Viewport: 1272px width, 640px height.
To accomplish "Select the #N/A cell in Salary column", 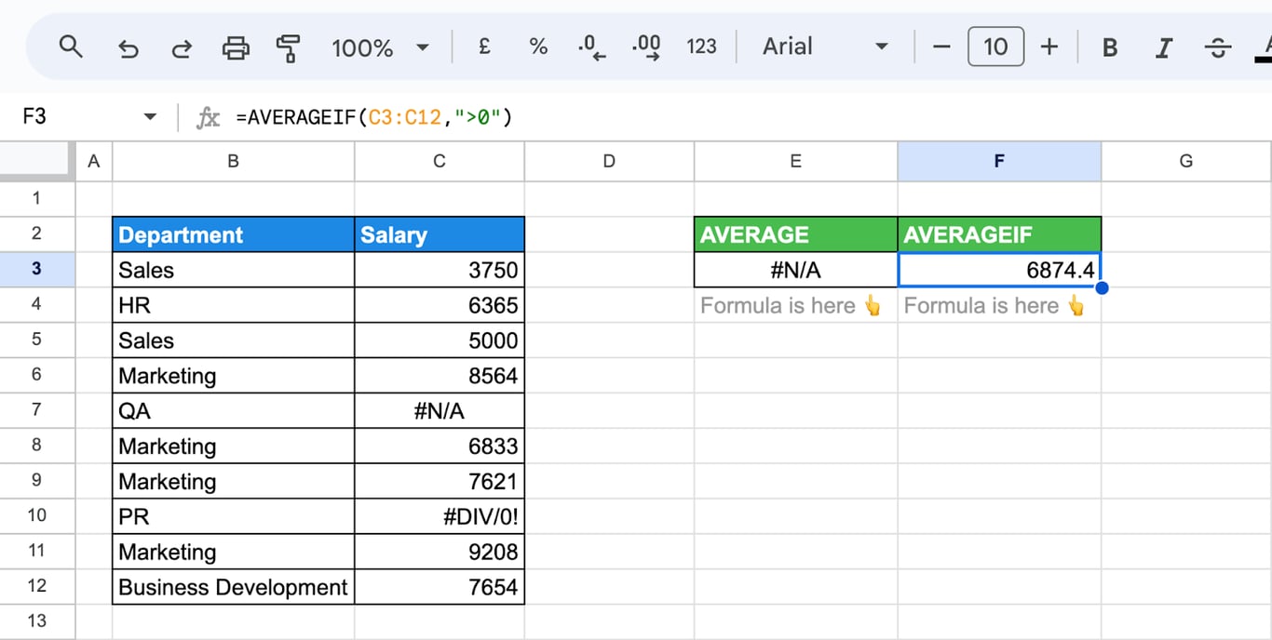I will [440, 411].
